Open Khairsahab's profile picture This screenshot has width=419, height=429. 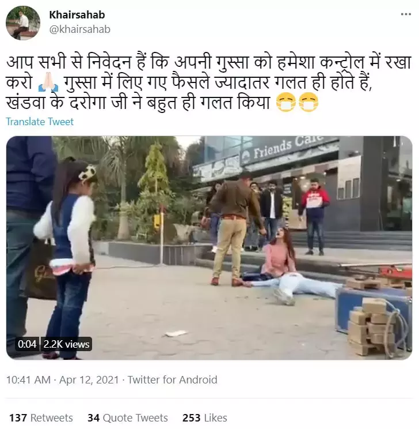(23, 23)
